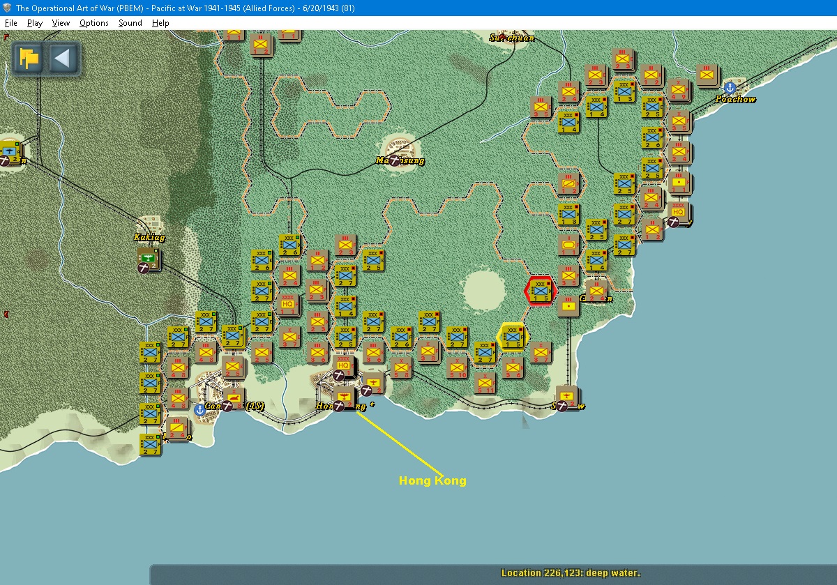The image size is (837, 585).
Task: Click the anchor port icon at Foochow
Action: point(730,89)
